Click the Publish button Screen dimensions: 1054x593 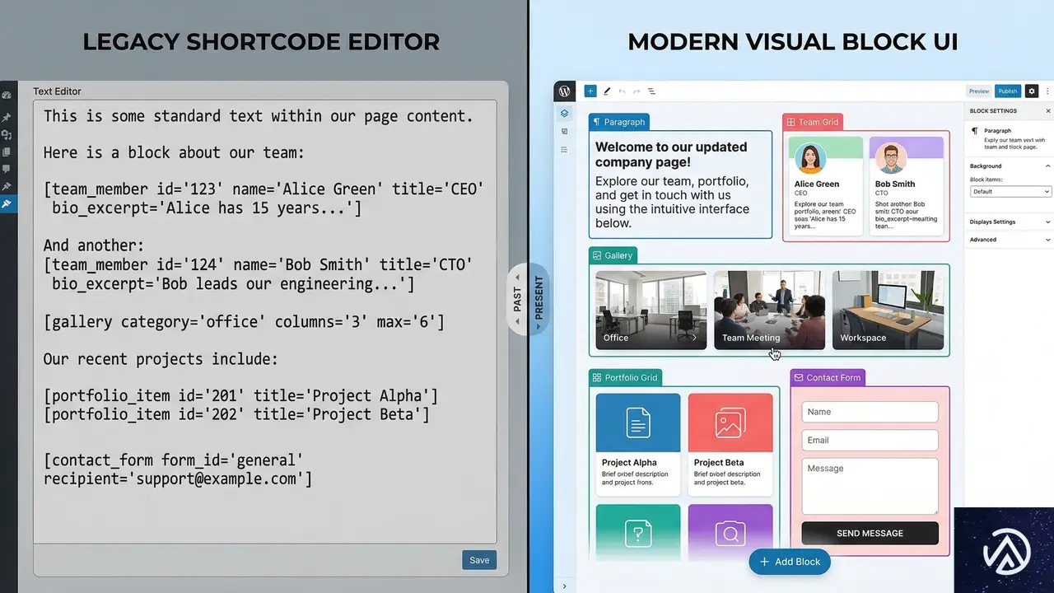1007,91
